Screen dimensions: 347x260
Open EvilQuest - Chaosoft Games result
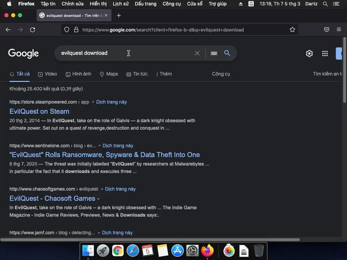(x=55, y=198)
